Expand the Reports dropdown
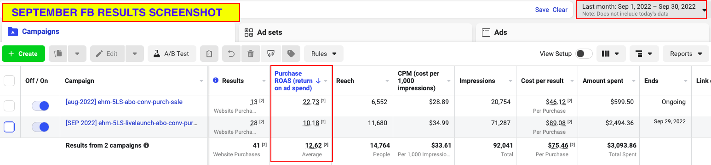 click(686, 54)
